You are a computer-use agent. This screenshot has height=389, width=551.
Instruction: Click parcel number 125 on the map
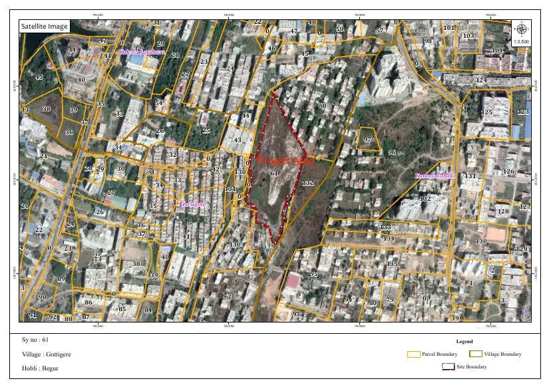pos(486,112)
